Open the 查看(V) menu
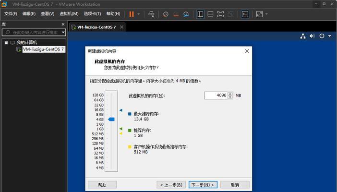 pyautogui.click(x=48, y=14)
